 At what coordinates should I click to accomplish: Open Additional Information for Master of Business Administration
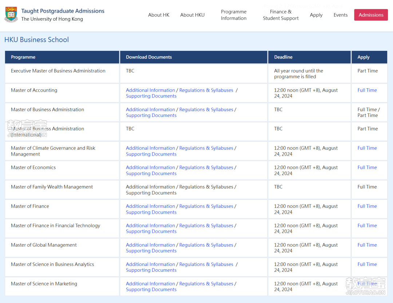tap(150, 110)
